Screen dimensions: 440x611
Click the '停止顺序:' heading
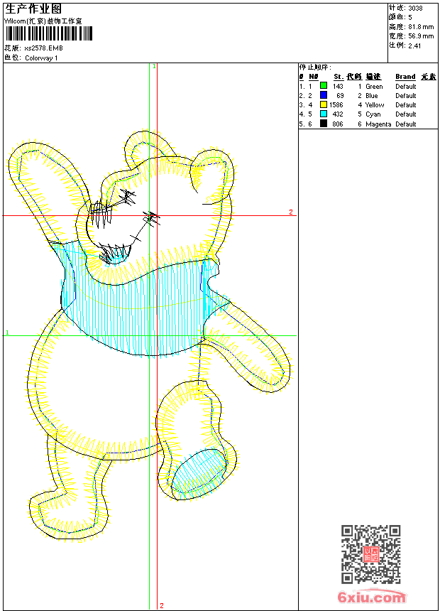[x=315, y=67]
